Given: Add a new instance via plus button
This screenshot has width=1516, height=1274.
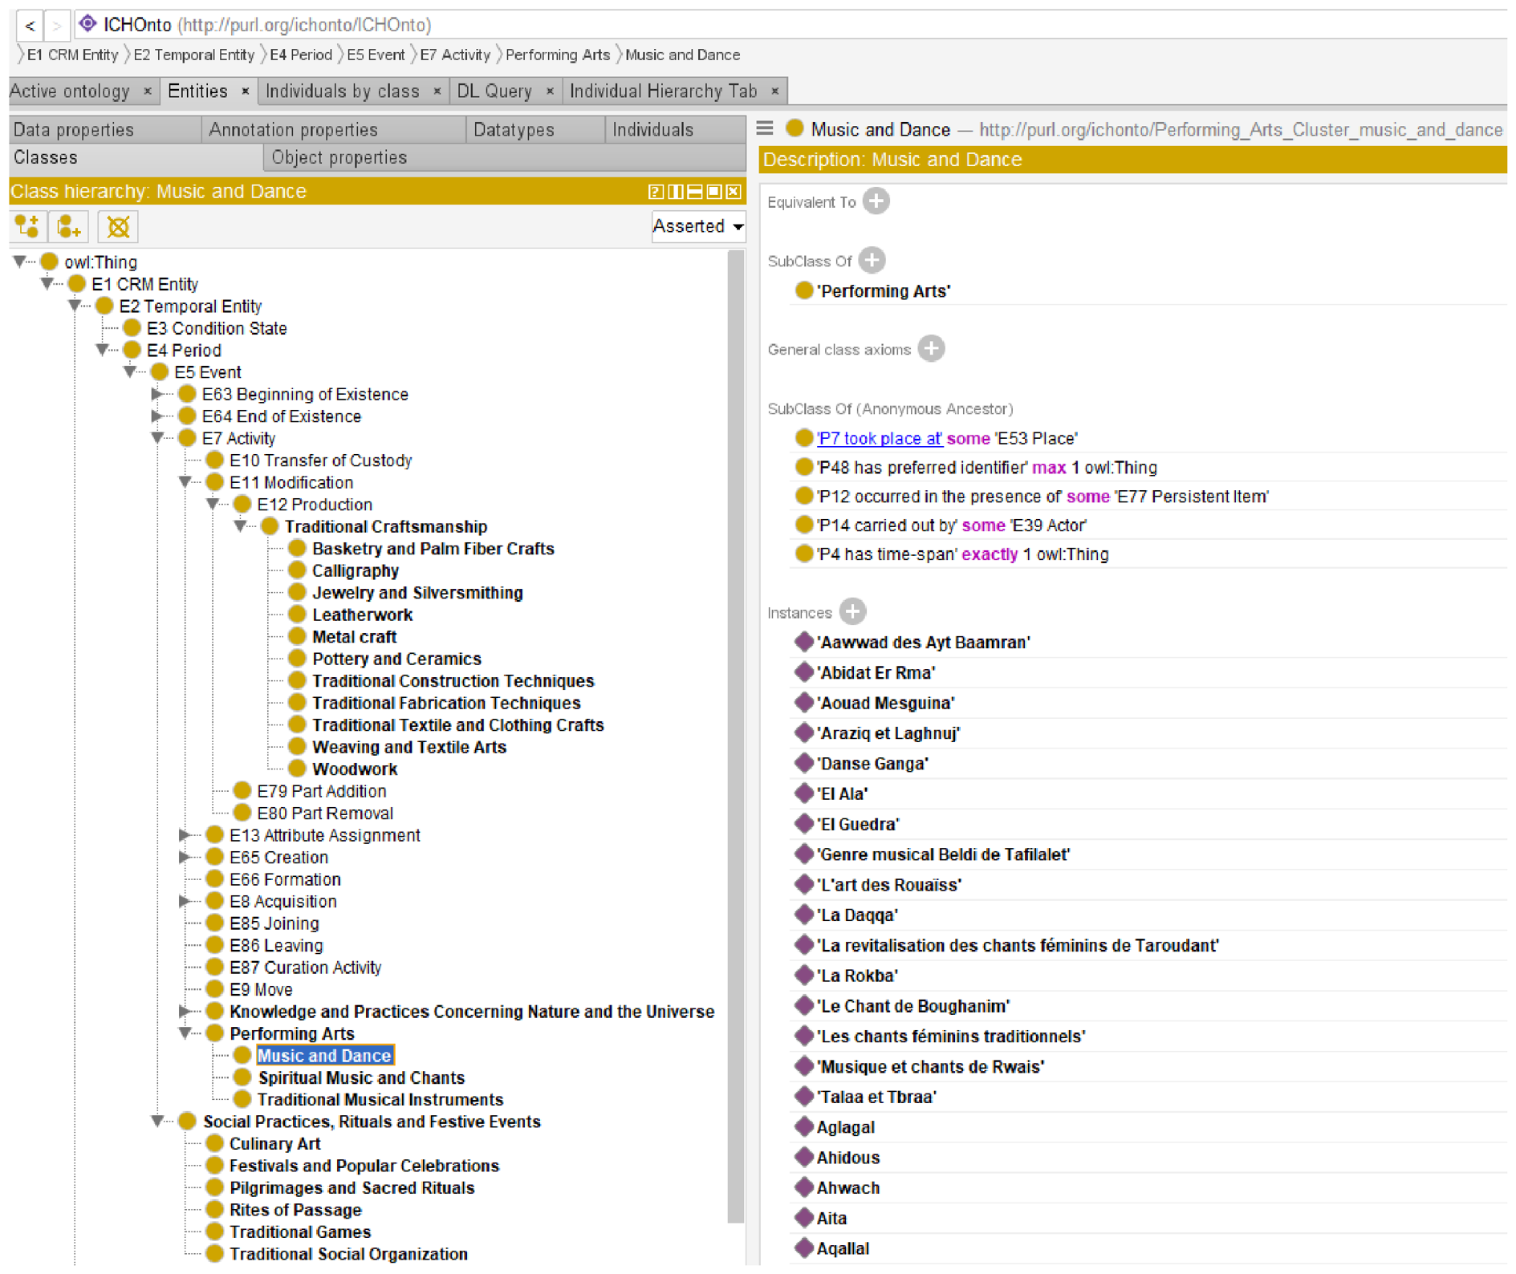Looking at the screenshot, I should click(x=853, y=612).
